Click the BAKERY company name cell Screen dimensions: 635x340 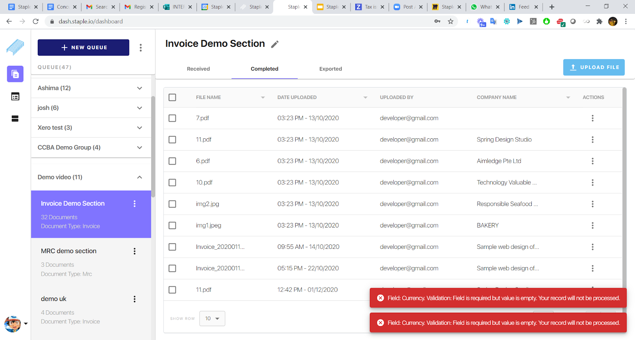coord(488,225)
